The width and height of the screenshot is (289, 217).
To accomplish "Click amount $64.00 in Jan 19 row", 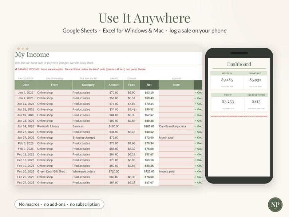I will pyautogui.click(x=114, y=115).
